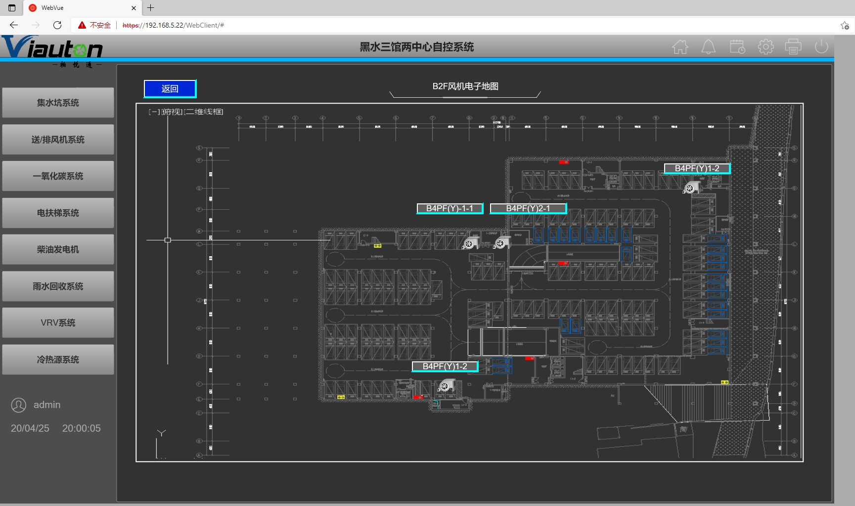The height and width of the screenshot is (506, 855).
Task: Select 柴油发电机 in sidebar
Action: (58, 249)
